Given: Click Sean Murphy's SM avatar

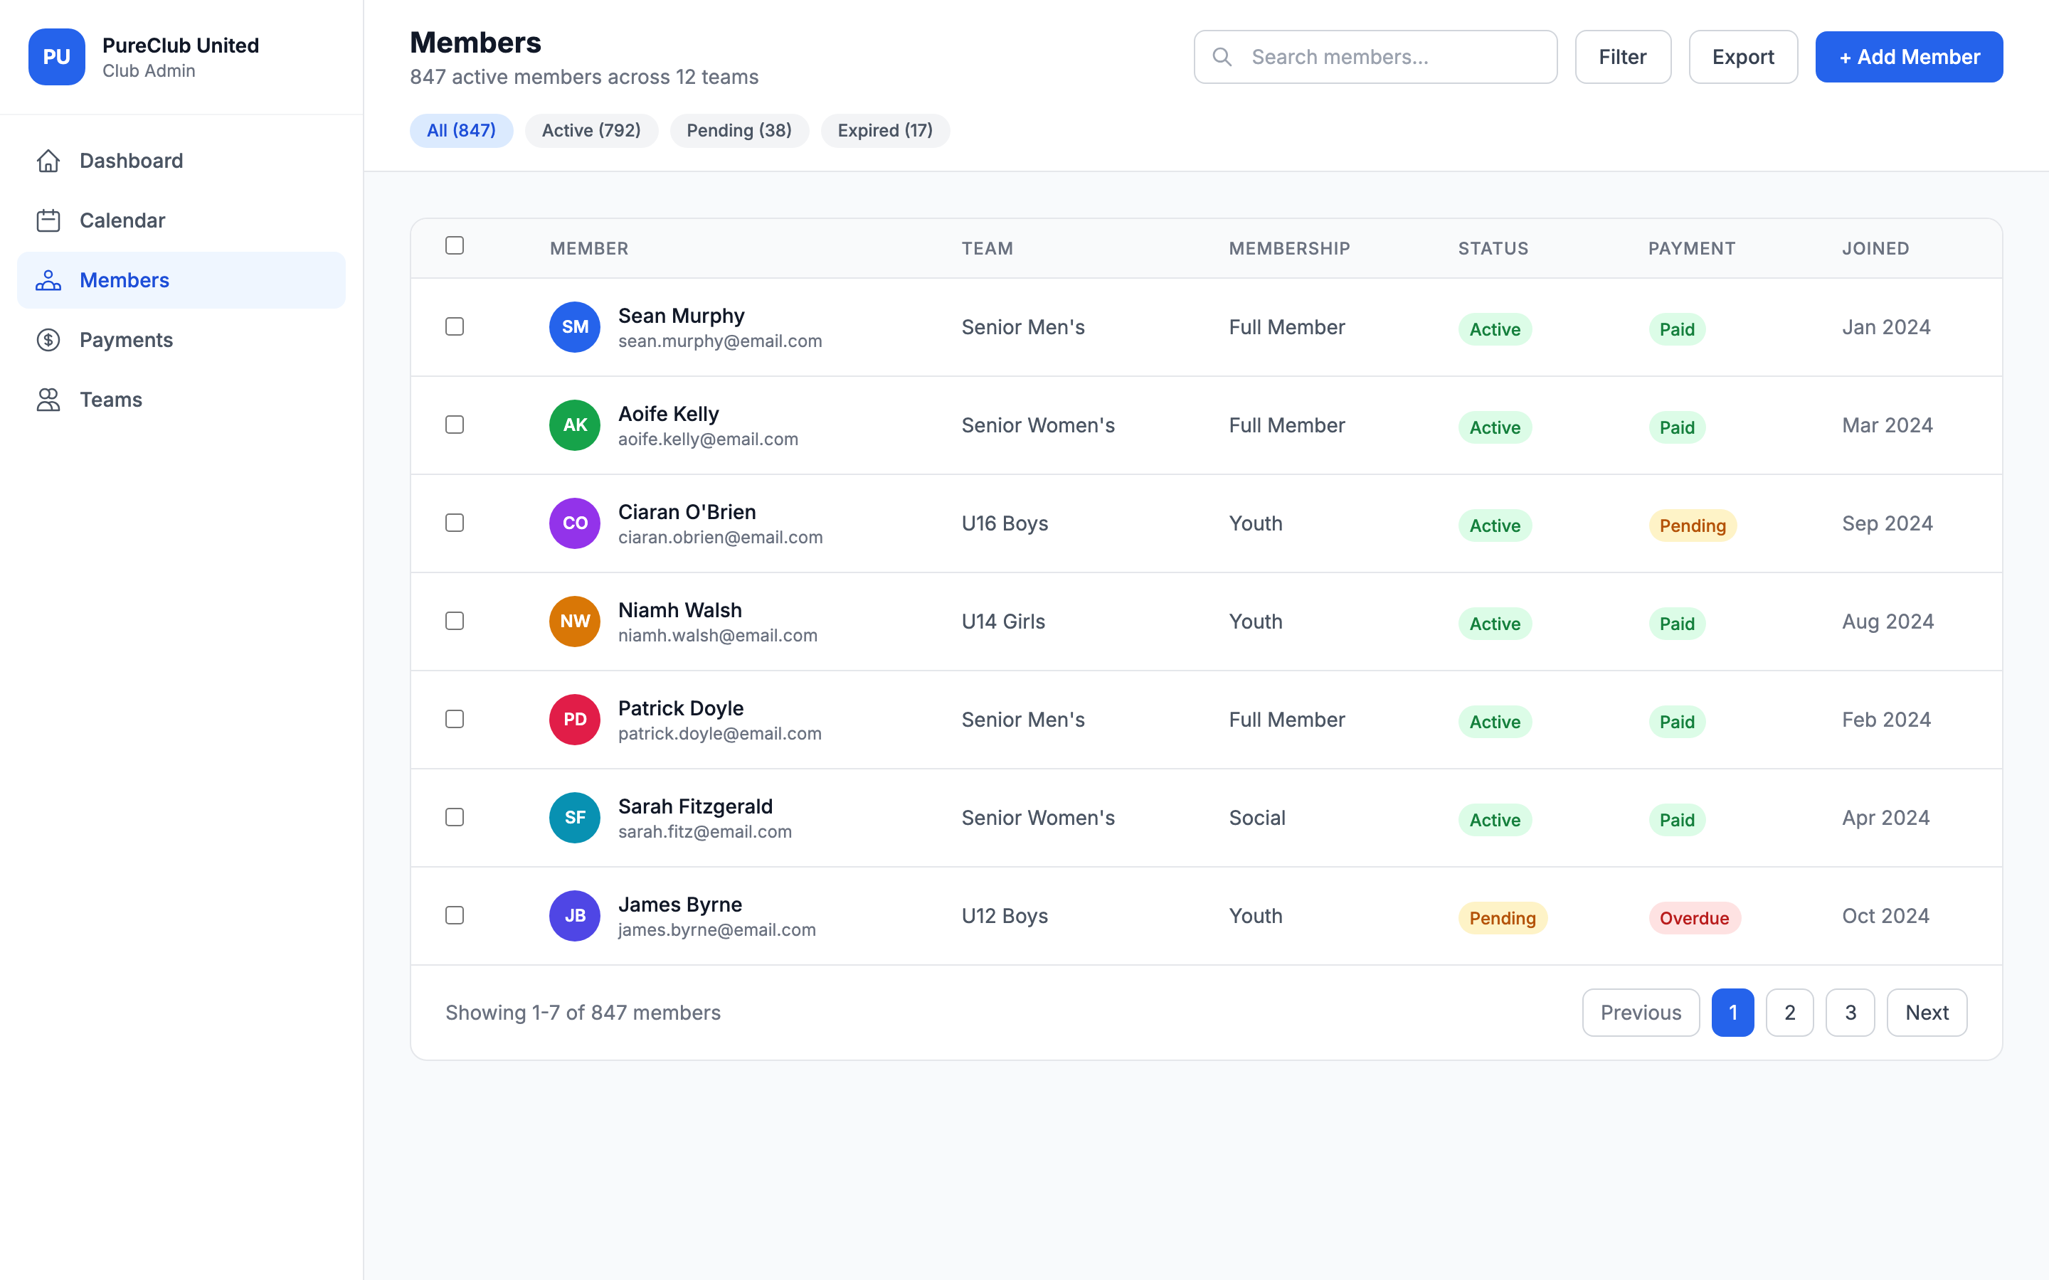Looking at the screenshot, I should [575, 327].
